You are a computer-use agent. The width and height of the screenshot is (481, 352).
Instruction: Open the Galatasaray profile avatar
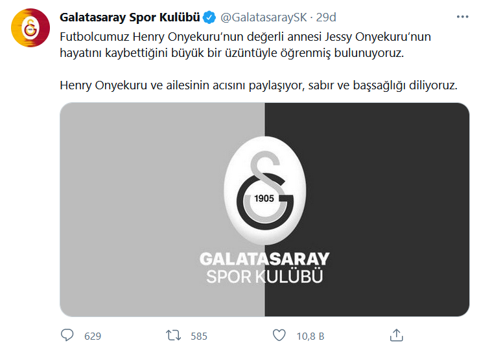[30, 28]
